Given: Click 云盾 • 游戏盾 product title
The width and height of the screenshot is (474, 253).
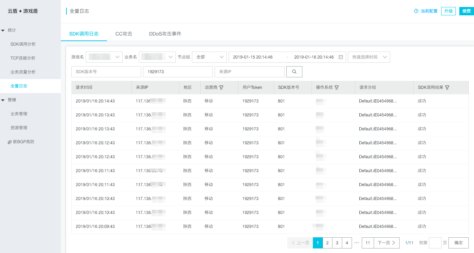Looking at the screenshot, I should pyautogui.click(x=23, y=11).
